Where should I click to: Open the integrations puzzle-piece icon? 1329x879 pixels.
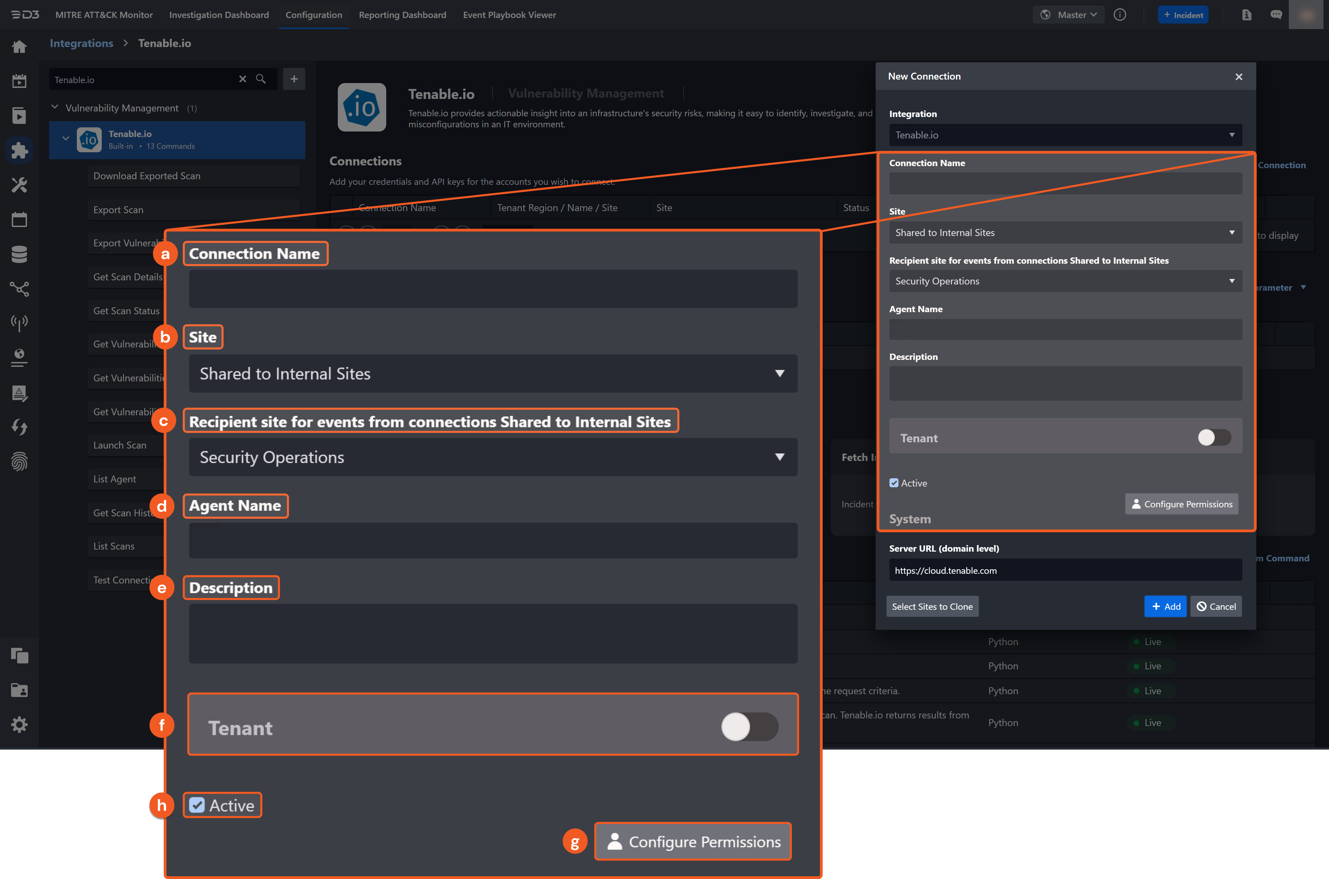click(x=19, y=150)
